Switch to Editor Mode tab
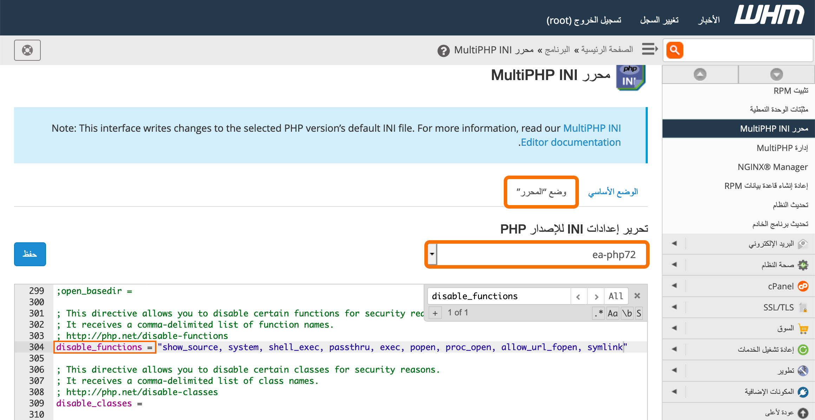 (x=541, y=192)
